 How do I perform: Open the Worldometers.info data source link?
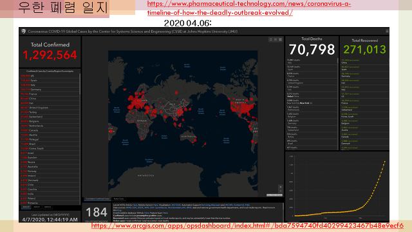point(176,208)
